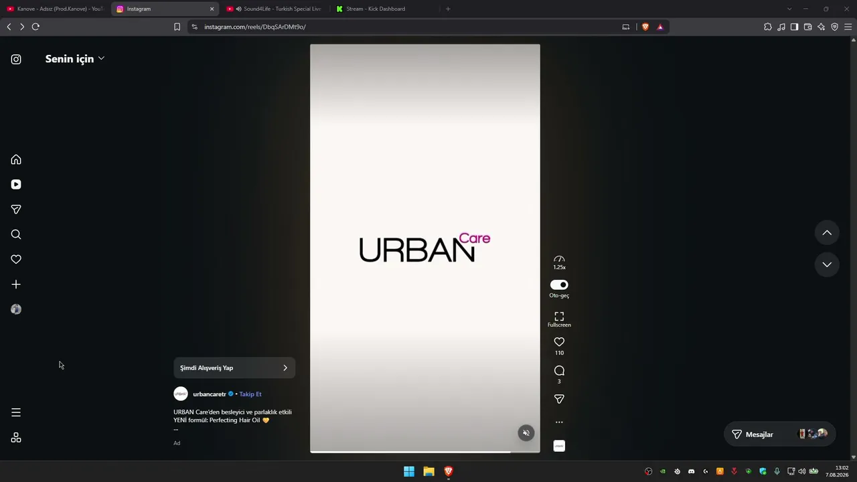Read the 'URBAN Care'den besleyici' caption text
Image resolution: width=857 pixels, height=482 pixels.
[x=232, y=416]
